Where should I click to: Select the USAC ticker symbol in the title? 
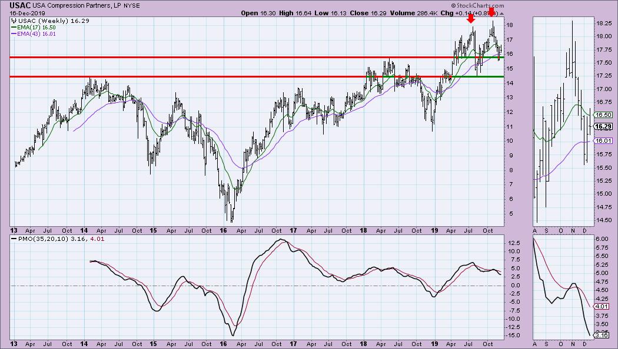coord(19,5)
